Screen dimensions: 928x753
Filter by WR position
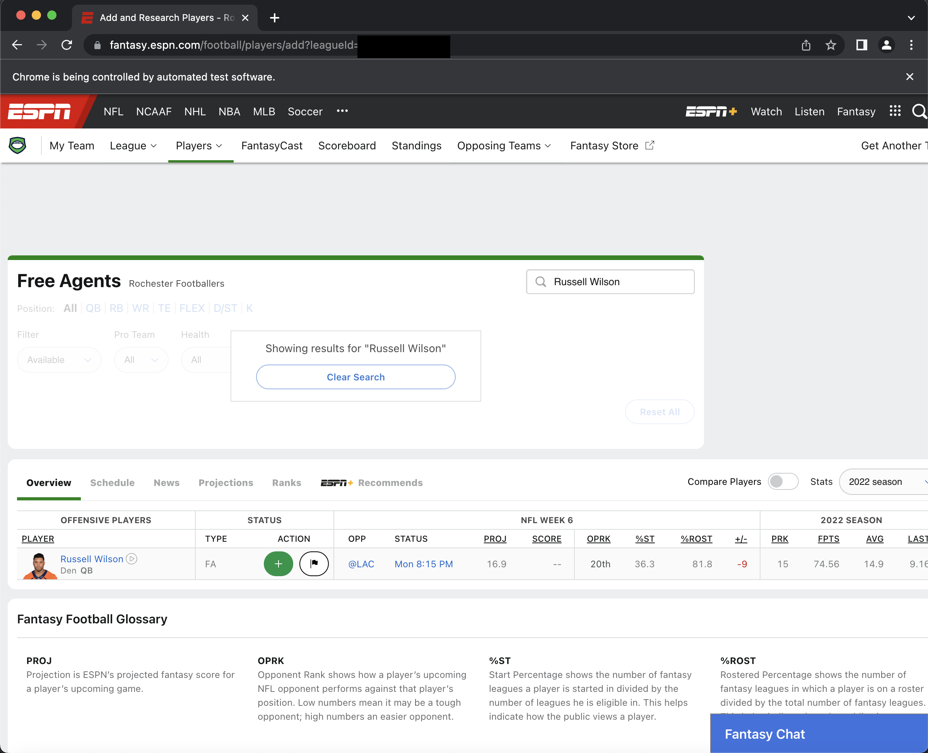tap(140, 308)
